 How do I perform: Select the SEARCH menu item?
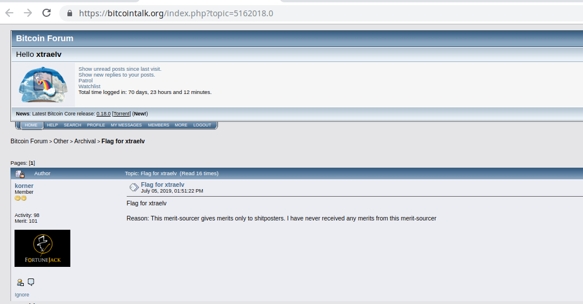(72, 125)
